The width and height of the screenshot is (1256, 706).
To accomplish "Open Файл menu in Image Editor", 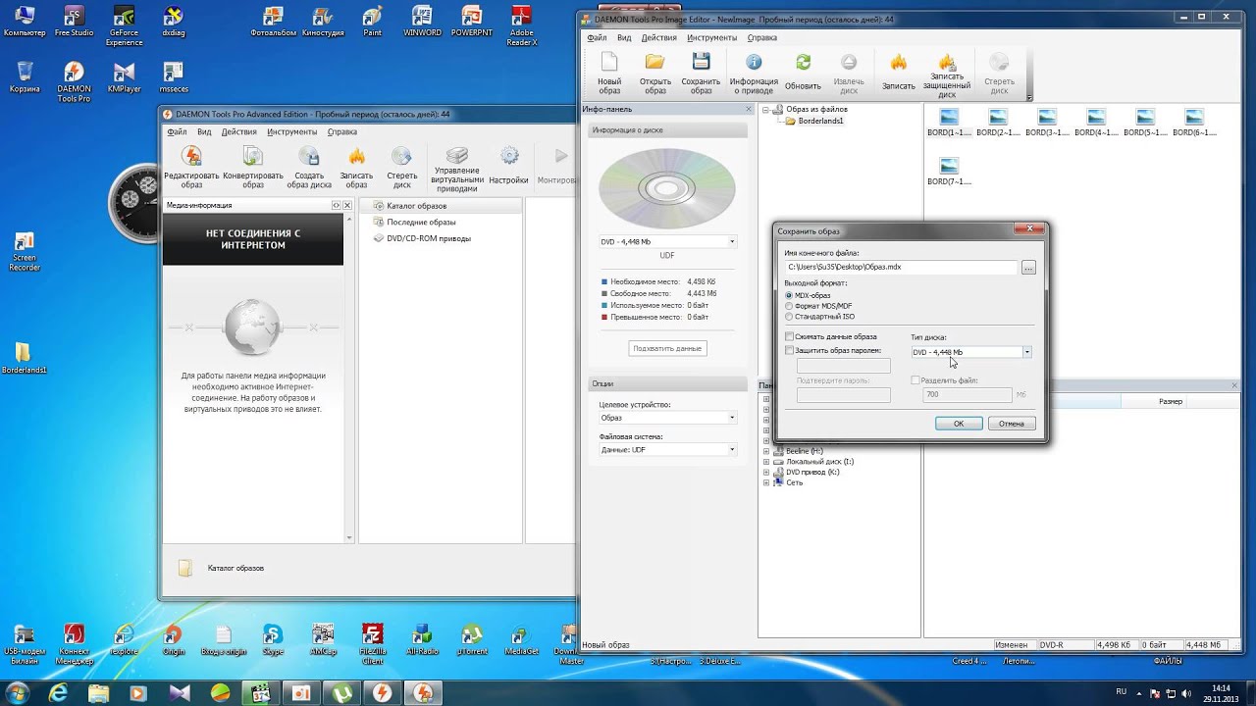I will tap(597, 37).
